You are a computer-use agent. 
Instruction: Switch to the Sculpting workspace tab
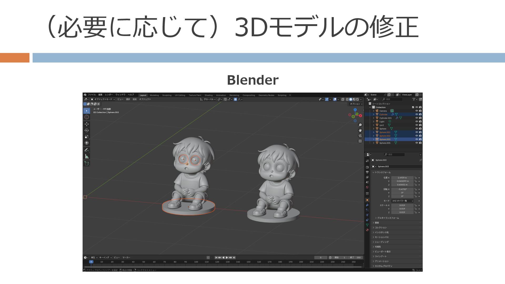point(167,95)
